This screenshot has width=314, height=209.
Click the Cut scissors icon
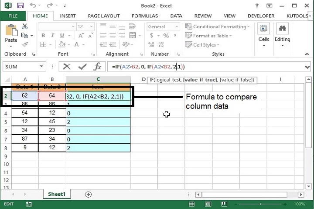(24, 27)
